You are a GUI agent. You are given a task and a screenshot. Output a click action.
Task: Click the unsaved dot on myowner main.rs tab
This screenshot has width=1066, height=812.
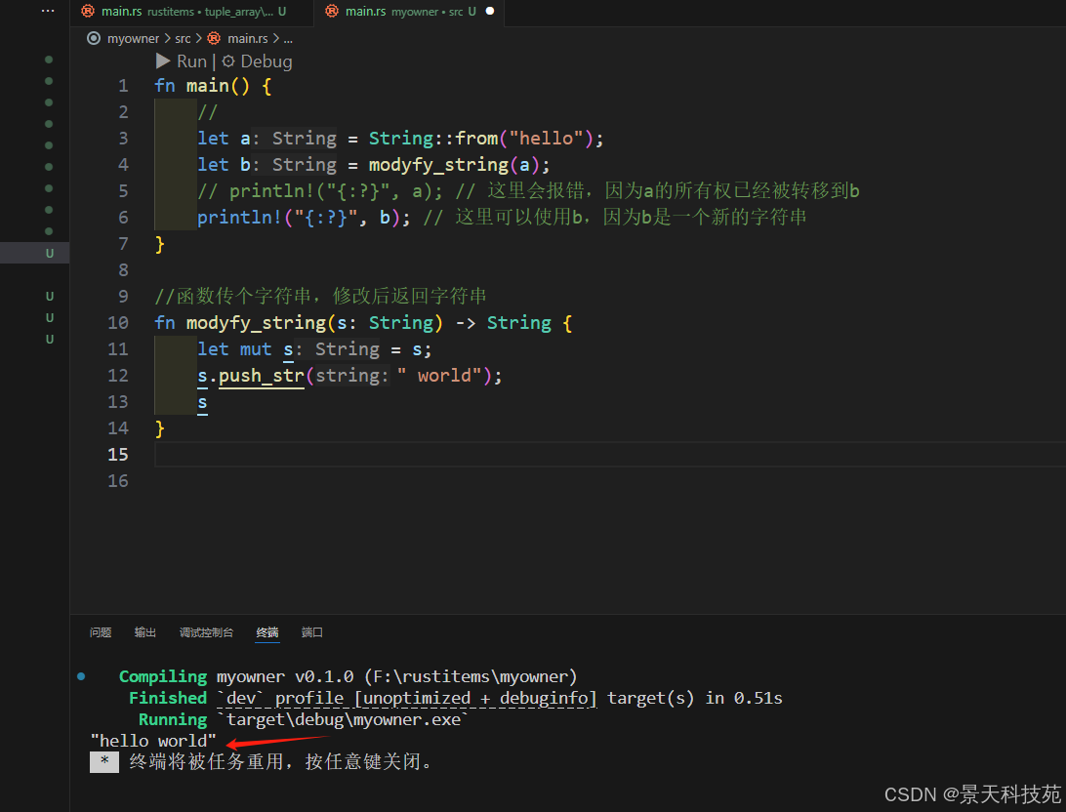(x=489, y=12)
